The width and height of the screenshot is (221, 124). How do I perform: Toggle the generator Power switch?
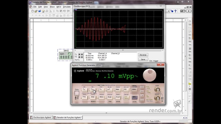pos(77,93)
